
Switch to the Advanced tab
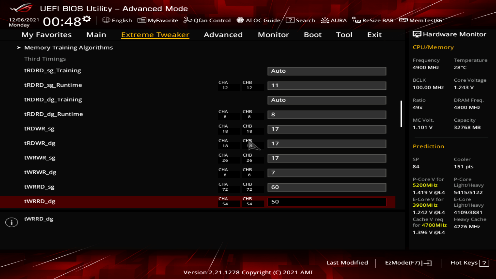point(223,35)
